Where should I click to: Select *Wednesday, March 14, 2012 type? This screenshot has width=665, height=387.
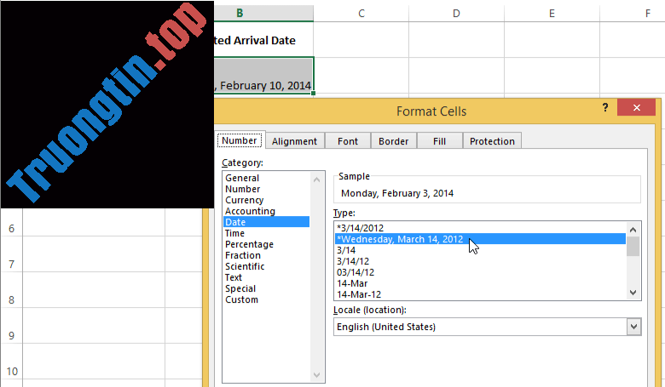[x=480, y=239]
